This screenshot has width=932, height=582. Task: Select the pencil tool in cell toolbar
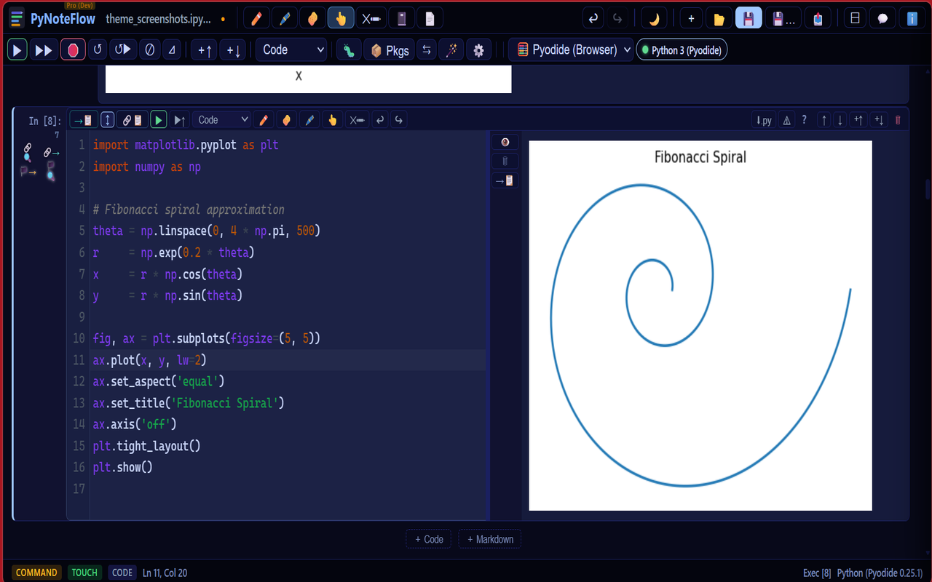[263, 120]
